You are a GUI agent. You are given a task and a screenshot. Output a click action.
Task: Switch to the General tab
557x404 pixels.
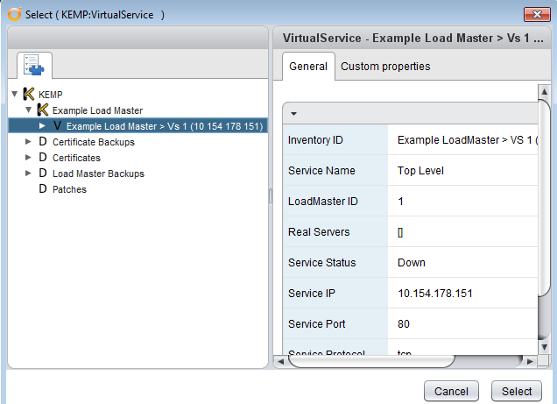pyautogui.click(x=308, y=67)
